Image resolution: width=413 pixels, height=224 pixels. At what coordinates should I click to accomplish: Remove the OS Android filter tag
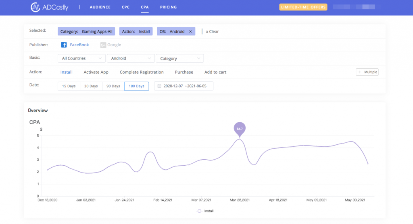[x=190, y=31]
